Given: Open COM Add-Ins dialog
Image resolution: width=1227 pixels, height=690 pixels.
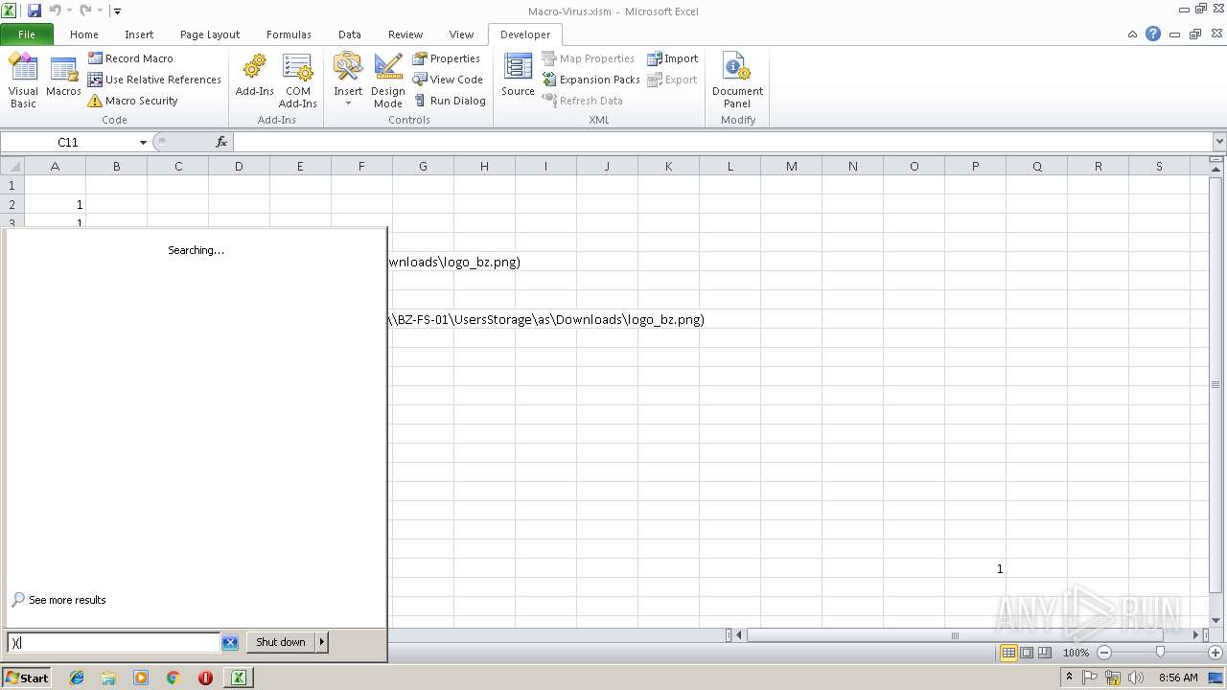Looking at the screenshot, I should [x=298, y=80].
